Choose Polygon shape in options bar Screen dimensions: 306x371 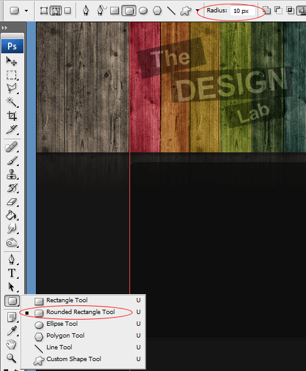tap(157, 11)
